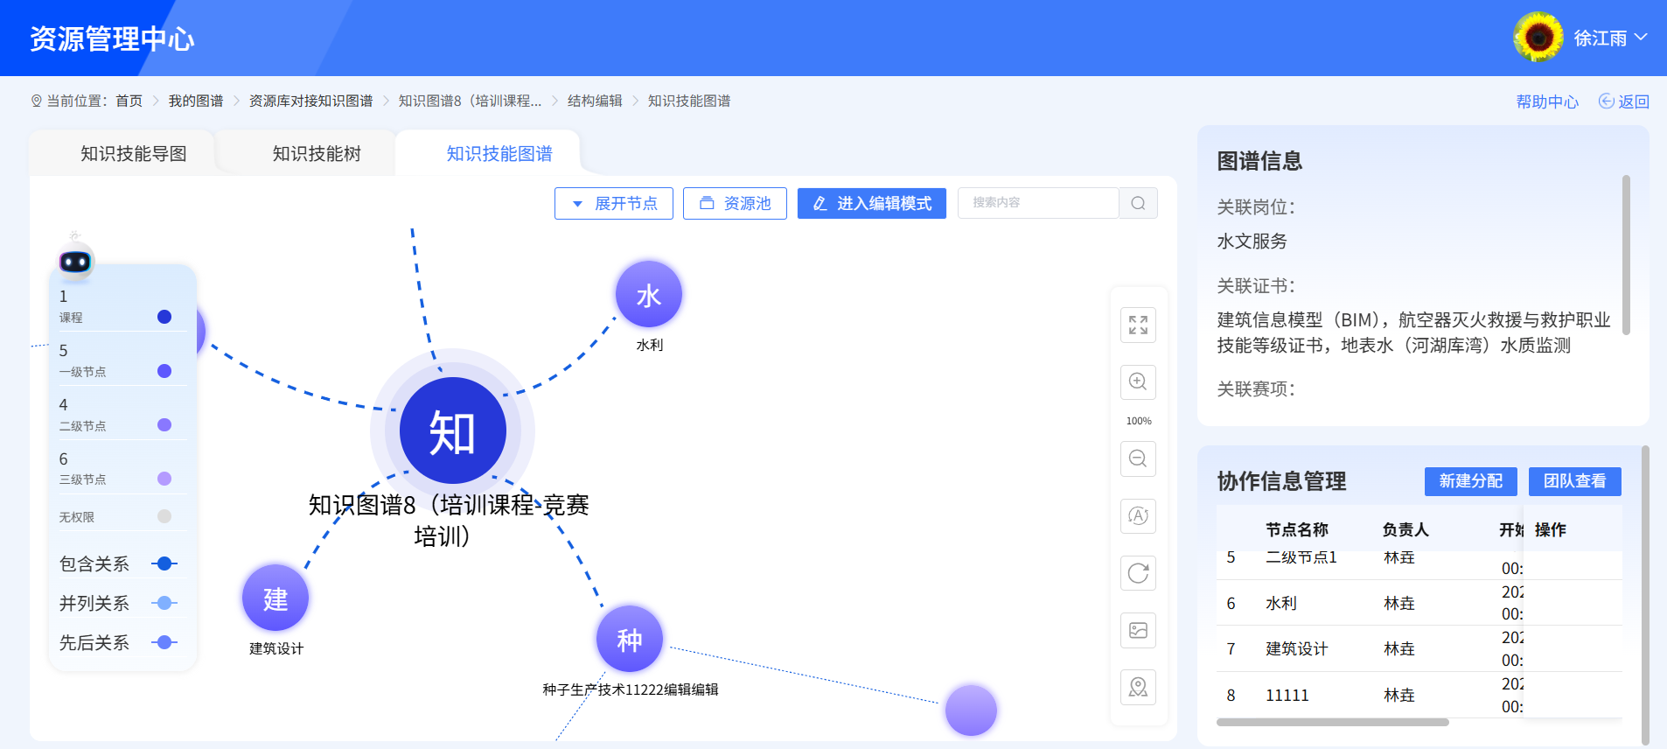Click the 进入编辑模式 button
Viewport: 1667px width, 749px height.
coord(871,203)
